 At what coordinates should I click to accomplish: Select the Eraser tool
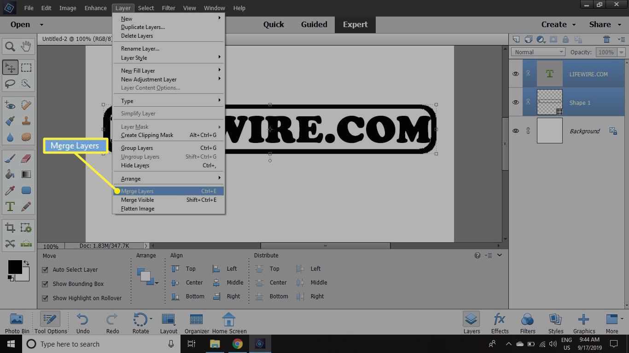pyautogui.click(x=26, y=159)
